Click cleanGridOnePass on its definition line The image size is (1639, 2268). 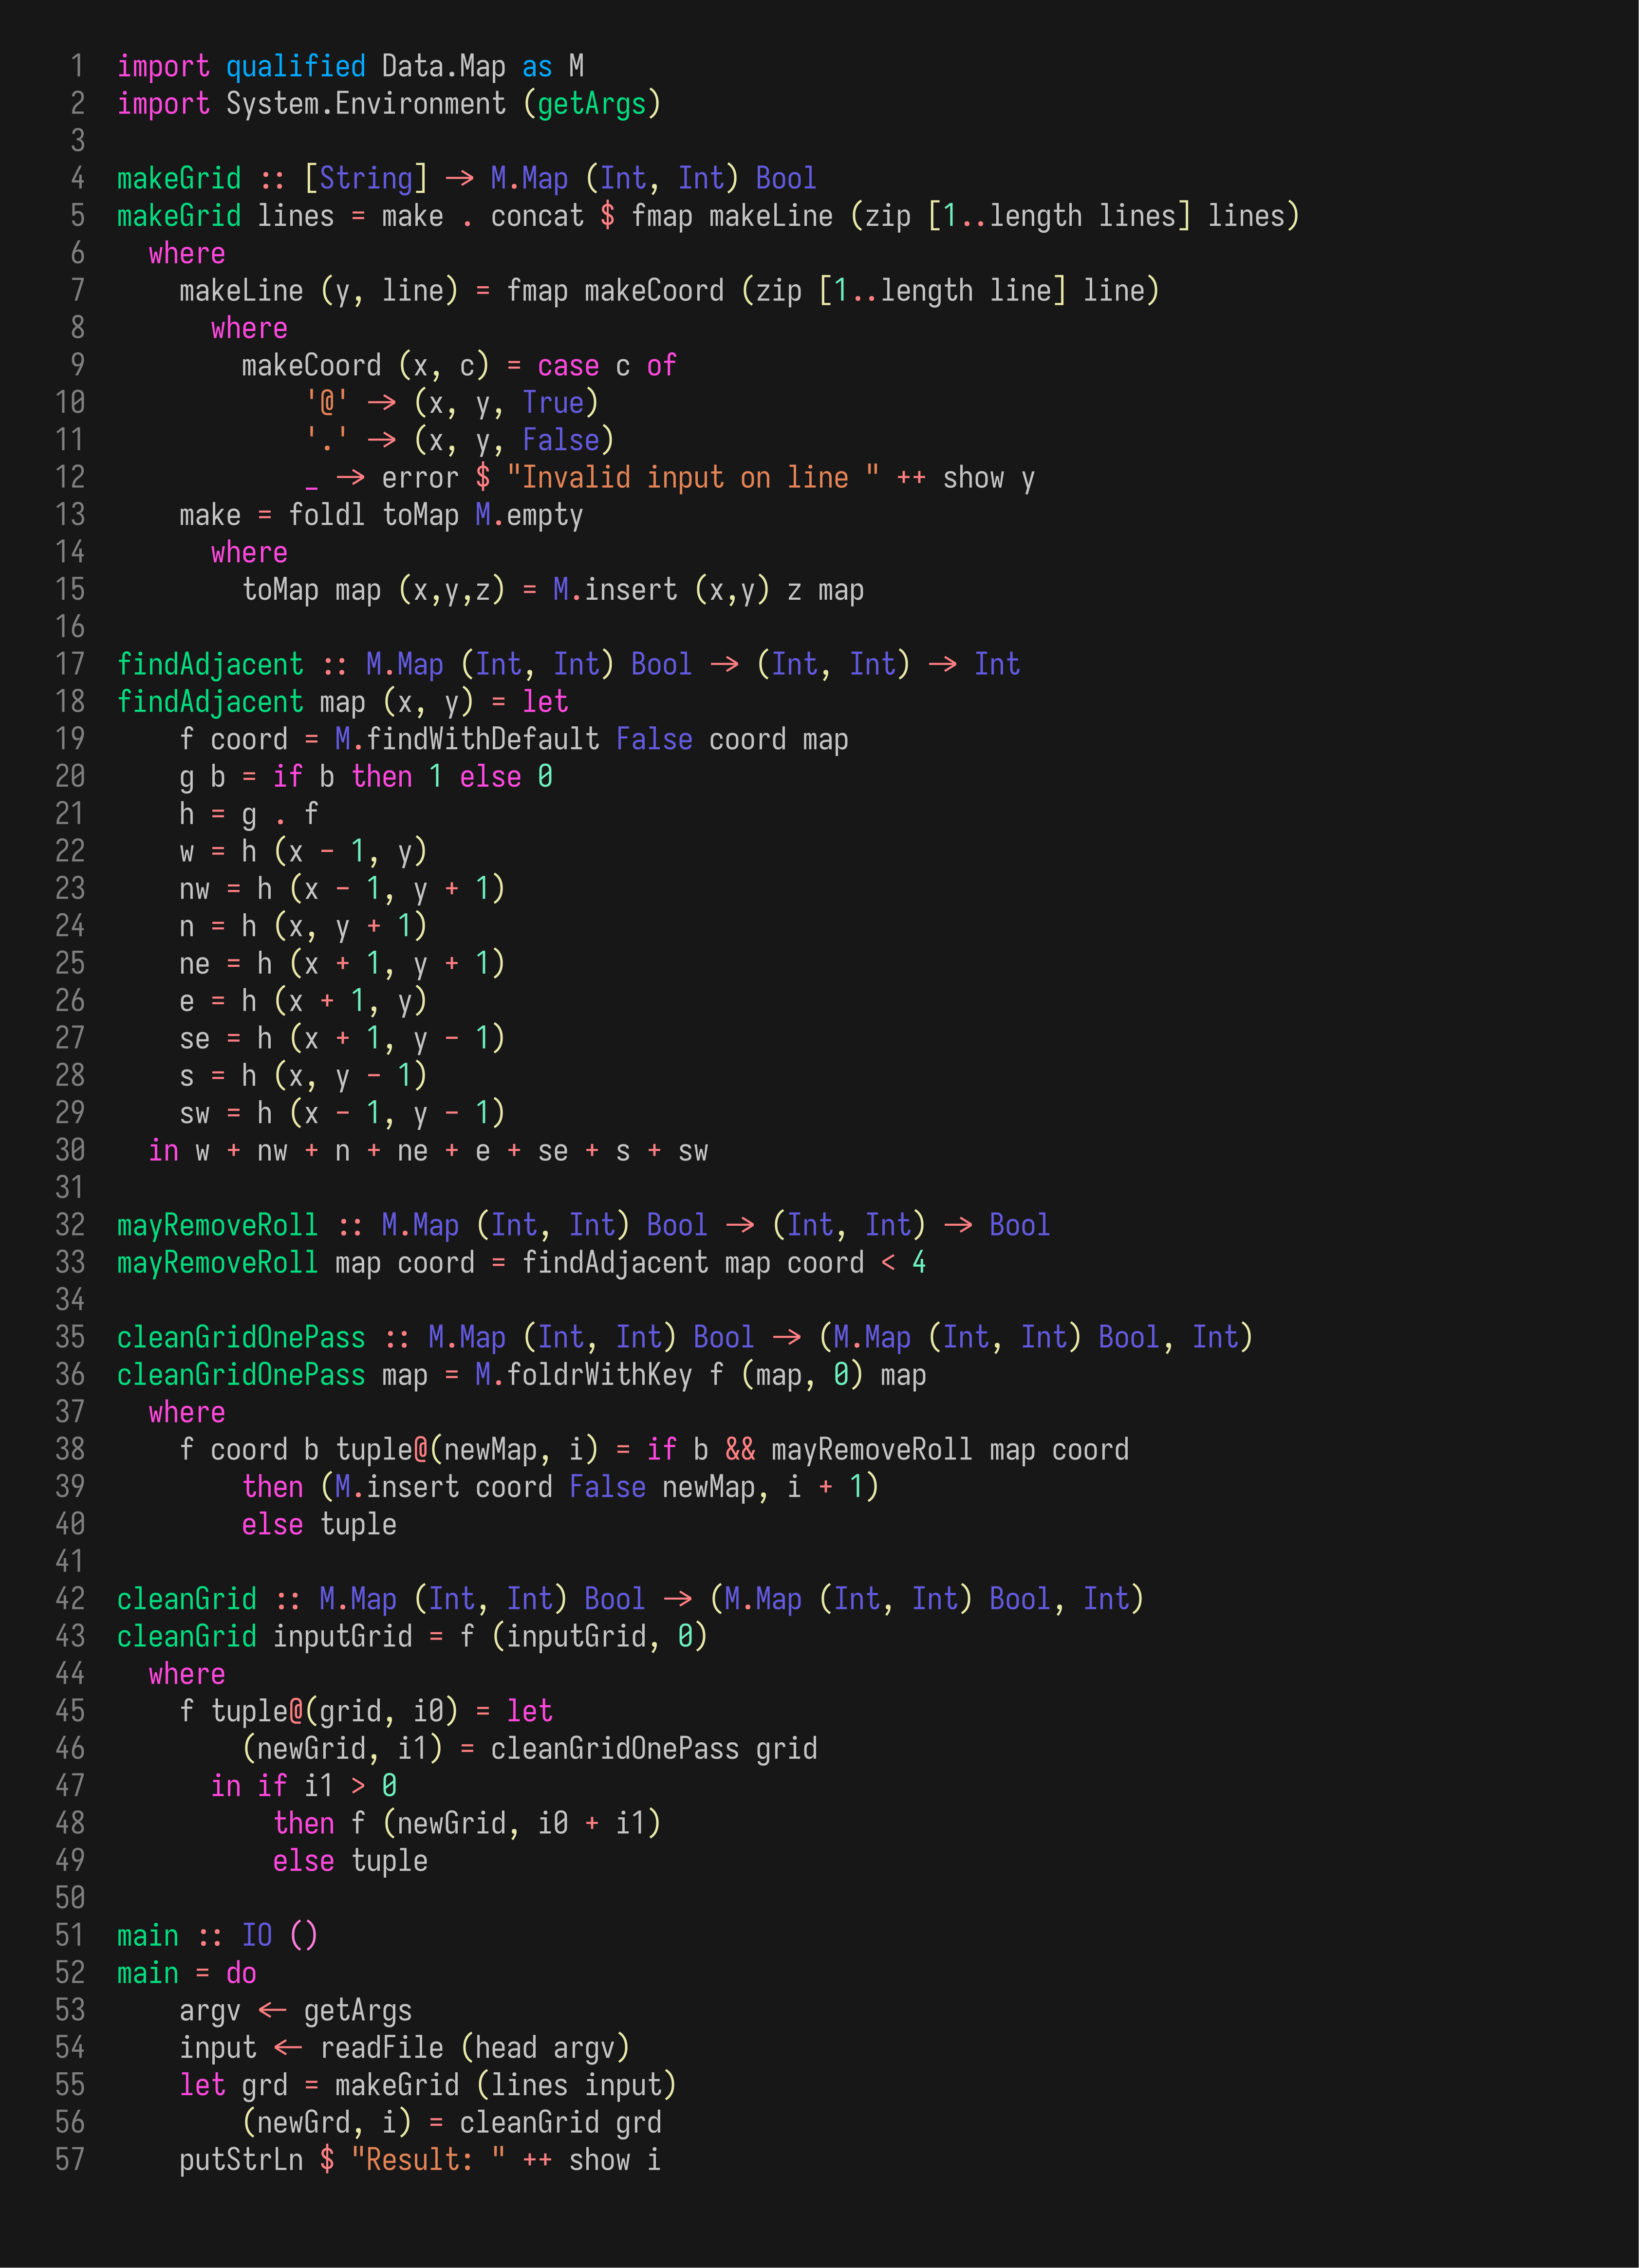(240, 1374)
